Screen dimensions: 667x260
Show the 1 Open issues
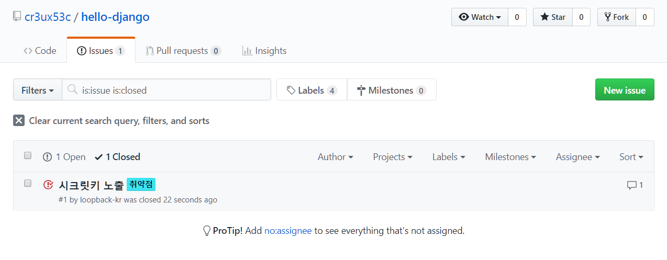[x=64, y=157]
